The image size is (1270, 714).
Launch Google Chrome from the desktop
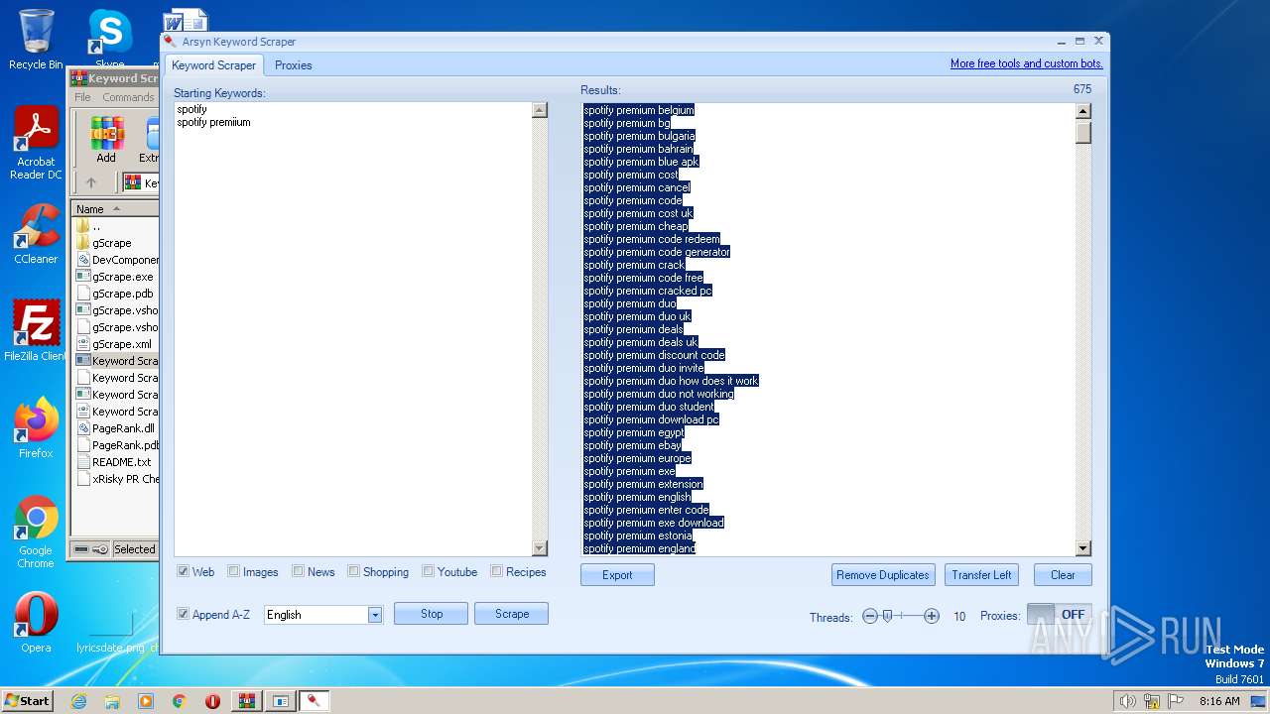tap(36, 533)
